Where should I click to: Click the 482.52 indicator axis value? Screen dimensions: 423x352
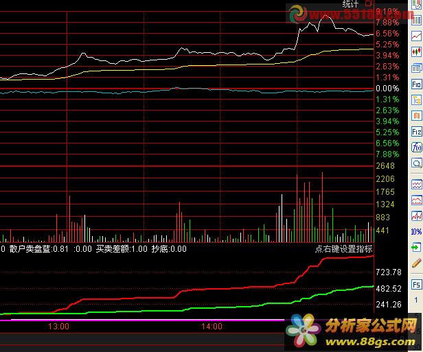(x=389, y=289)
